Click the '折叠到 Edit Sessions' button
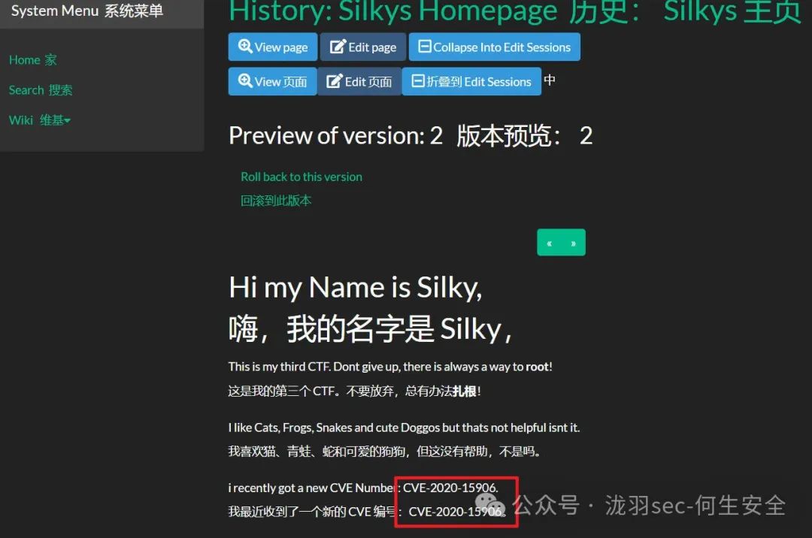This screenshot has width=812, height=538. click(471, 82)
